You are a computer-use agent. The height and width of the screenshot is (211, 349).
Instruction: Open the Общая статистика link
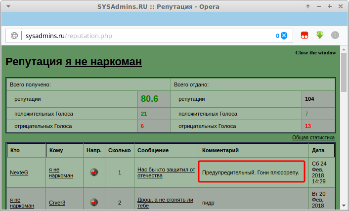pos(313,137)
